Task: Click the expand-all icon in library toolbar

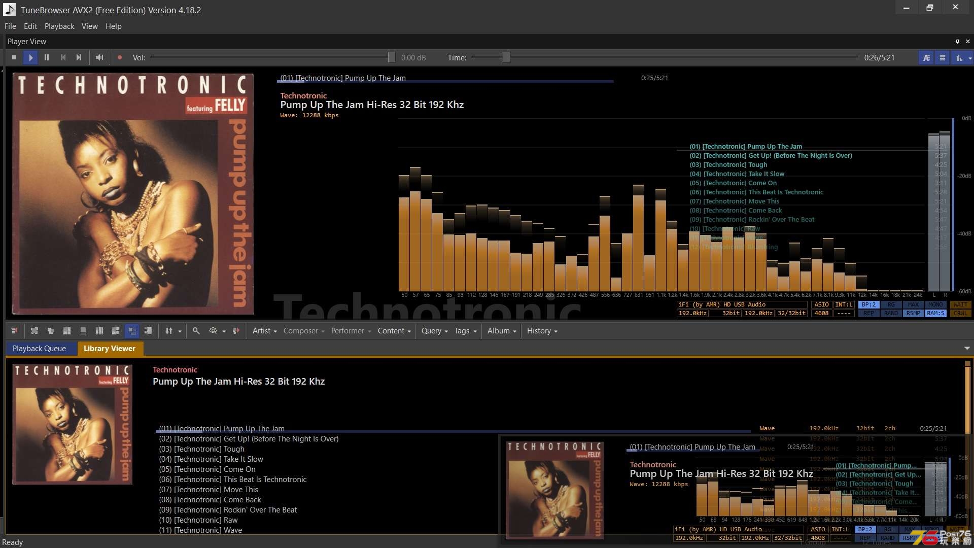Action: click(x=34, y=331)
